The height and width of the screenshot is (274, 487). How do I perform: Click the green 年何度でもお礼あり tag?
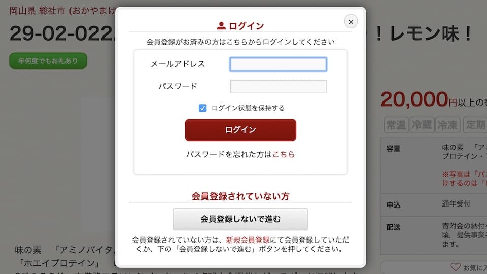pos(48,61)
